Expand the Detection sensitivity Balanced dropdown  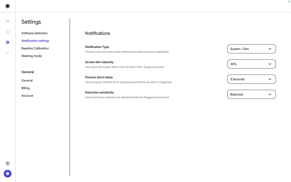(252, 94)
